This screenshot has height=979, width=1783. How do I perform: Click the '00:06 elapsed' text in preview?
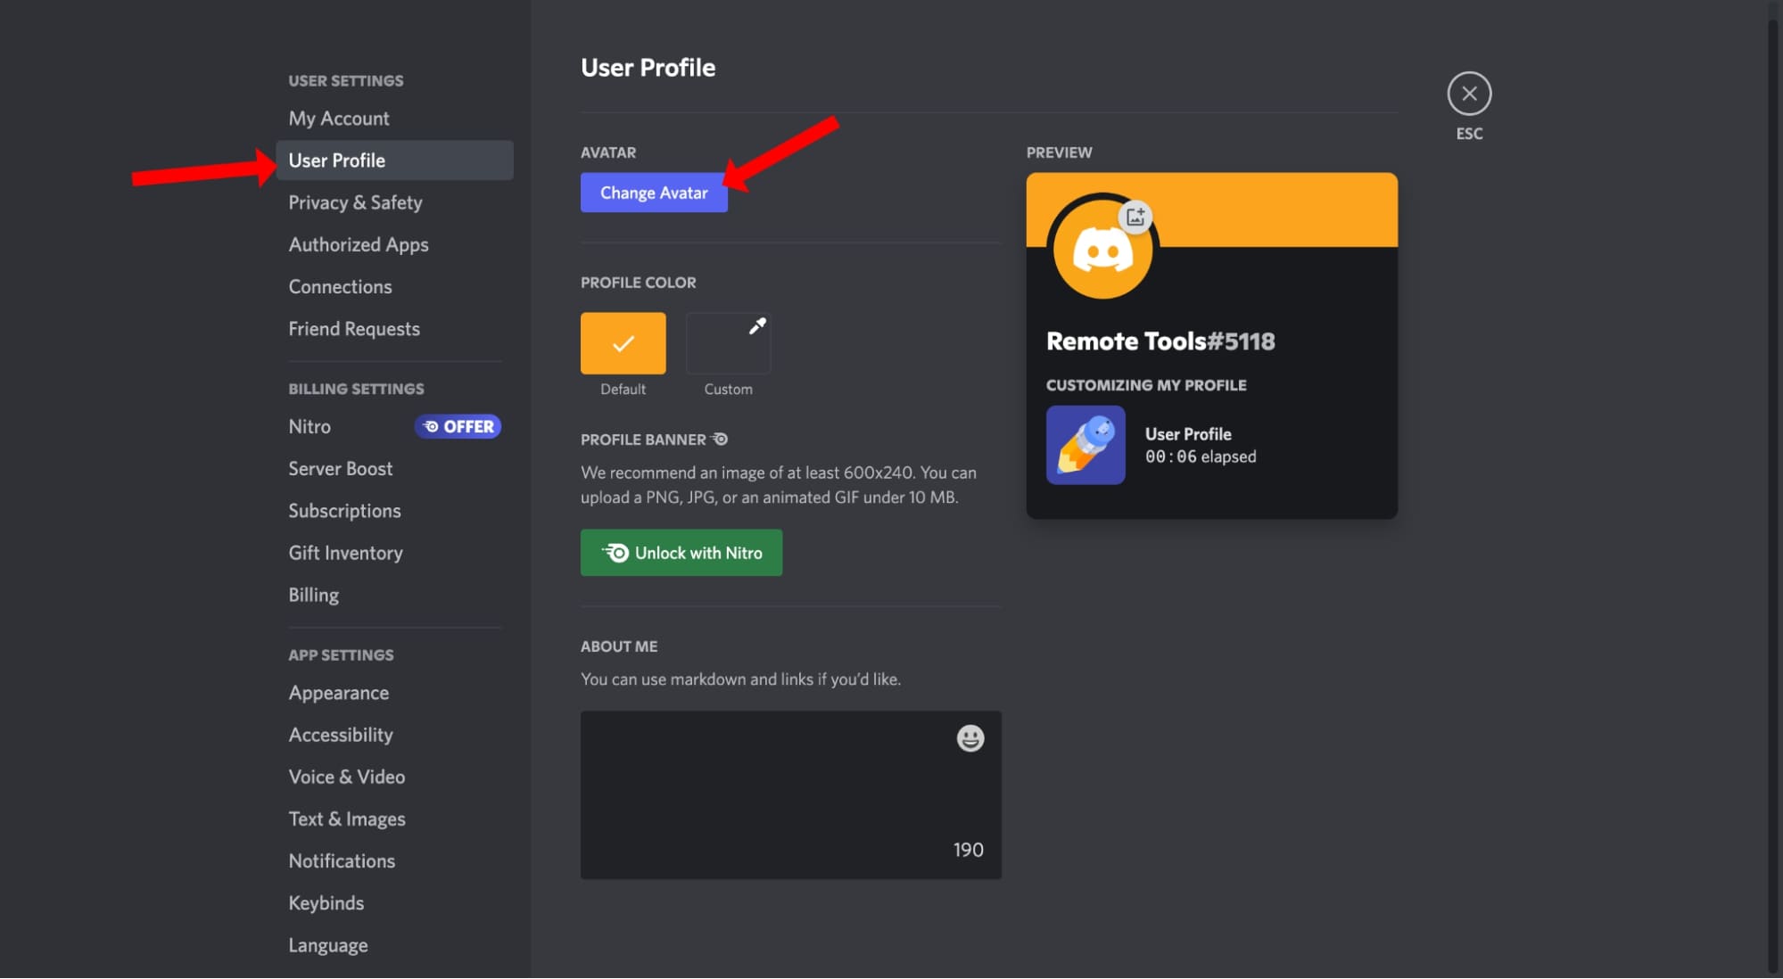(1201, 457)
